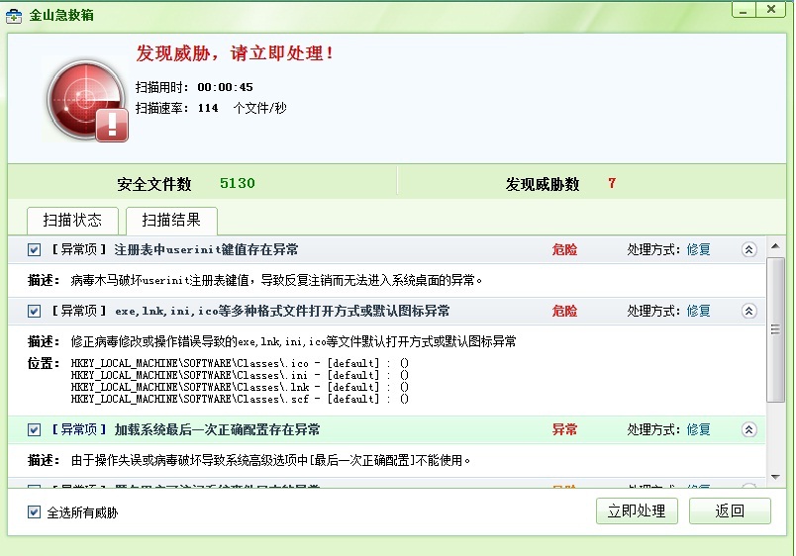The height and width of the screenshot is (556, 796).
Task: Click 修复 link for exe, lnk, ini, ico anomaly
Action: 699,311
